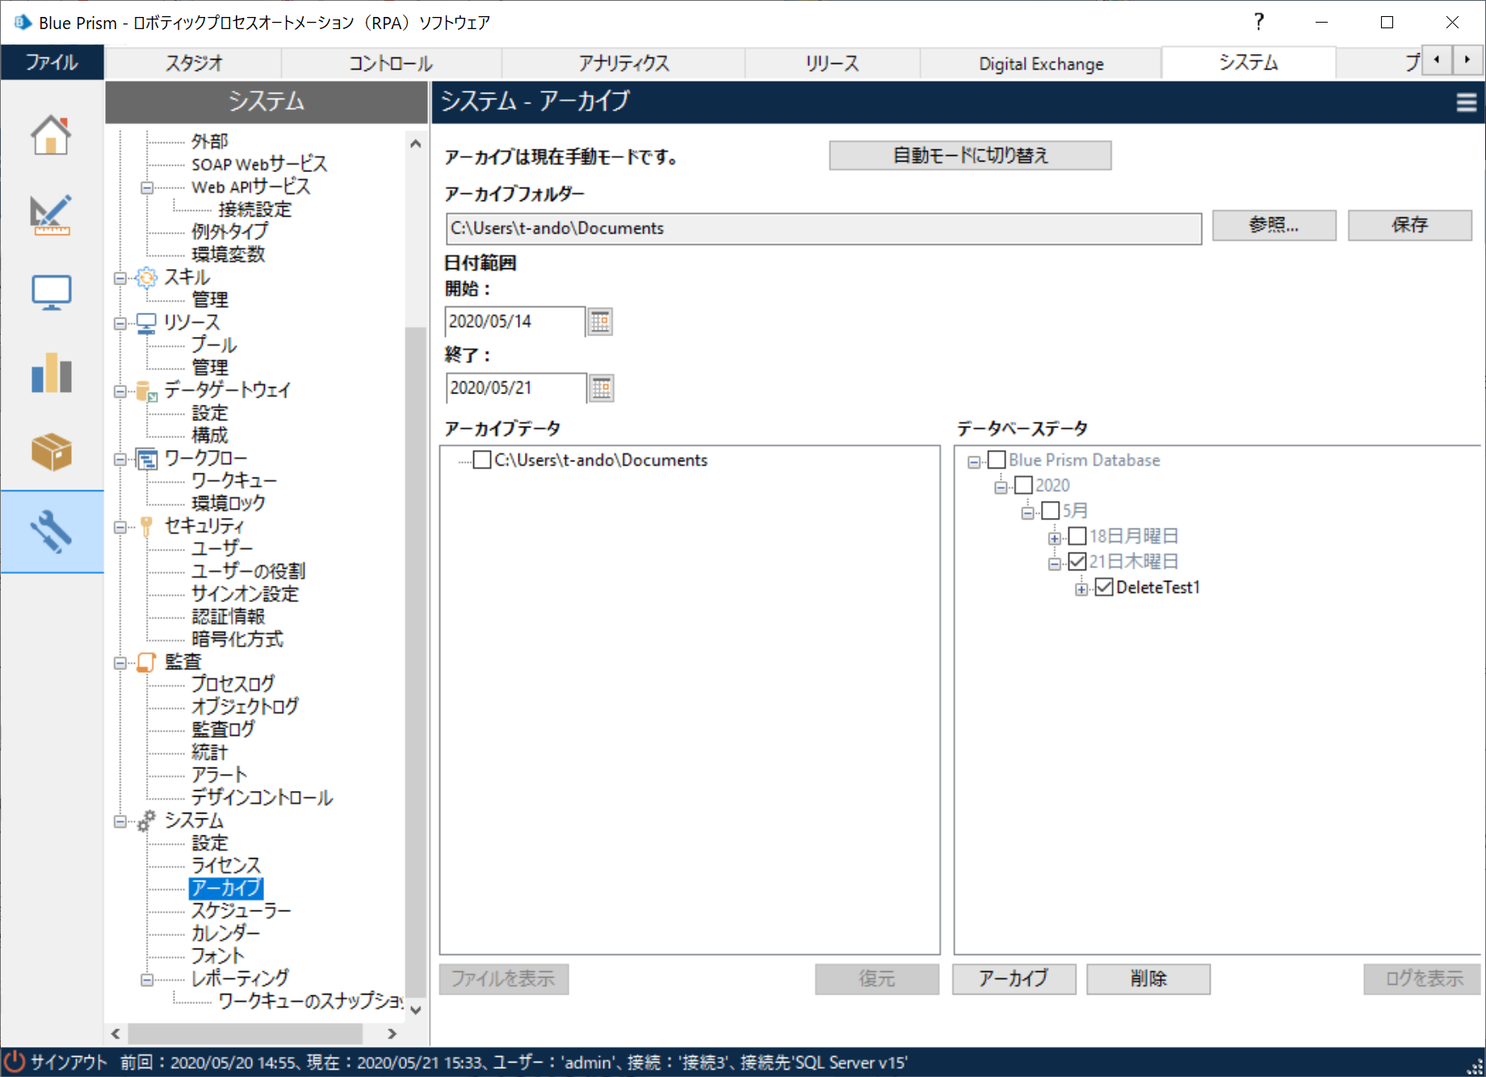
Task: Click the サインアウト power icon
Action: [15, 1062]
